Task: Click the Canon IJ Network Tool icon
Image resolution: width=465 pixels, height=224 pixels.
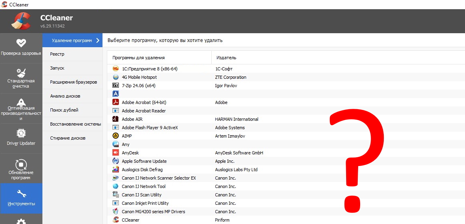Action: 116,186
